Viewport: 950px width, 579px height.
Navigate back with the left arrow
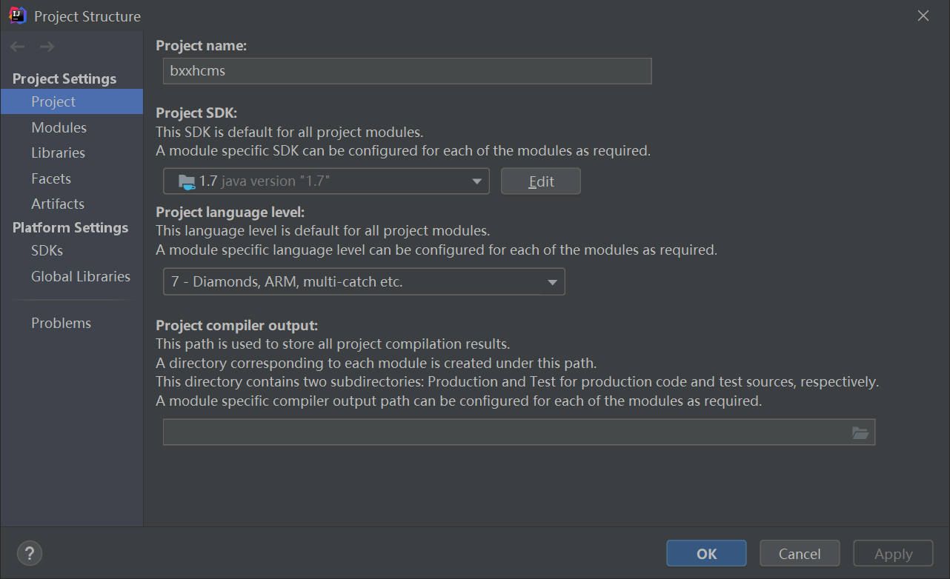coord(18,47)
